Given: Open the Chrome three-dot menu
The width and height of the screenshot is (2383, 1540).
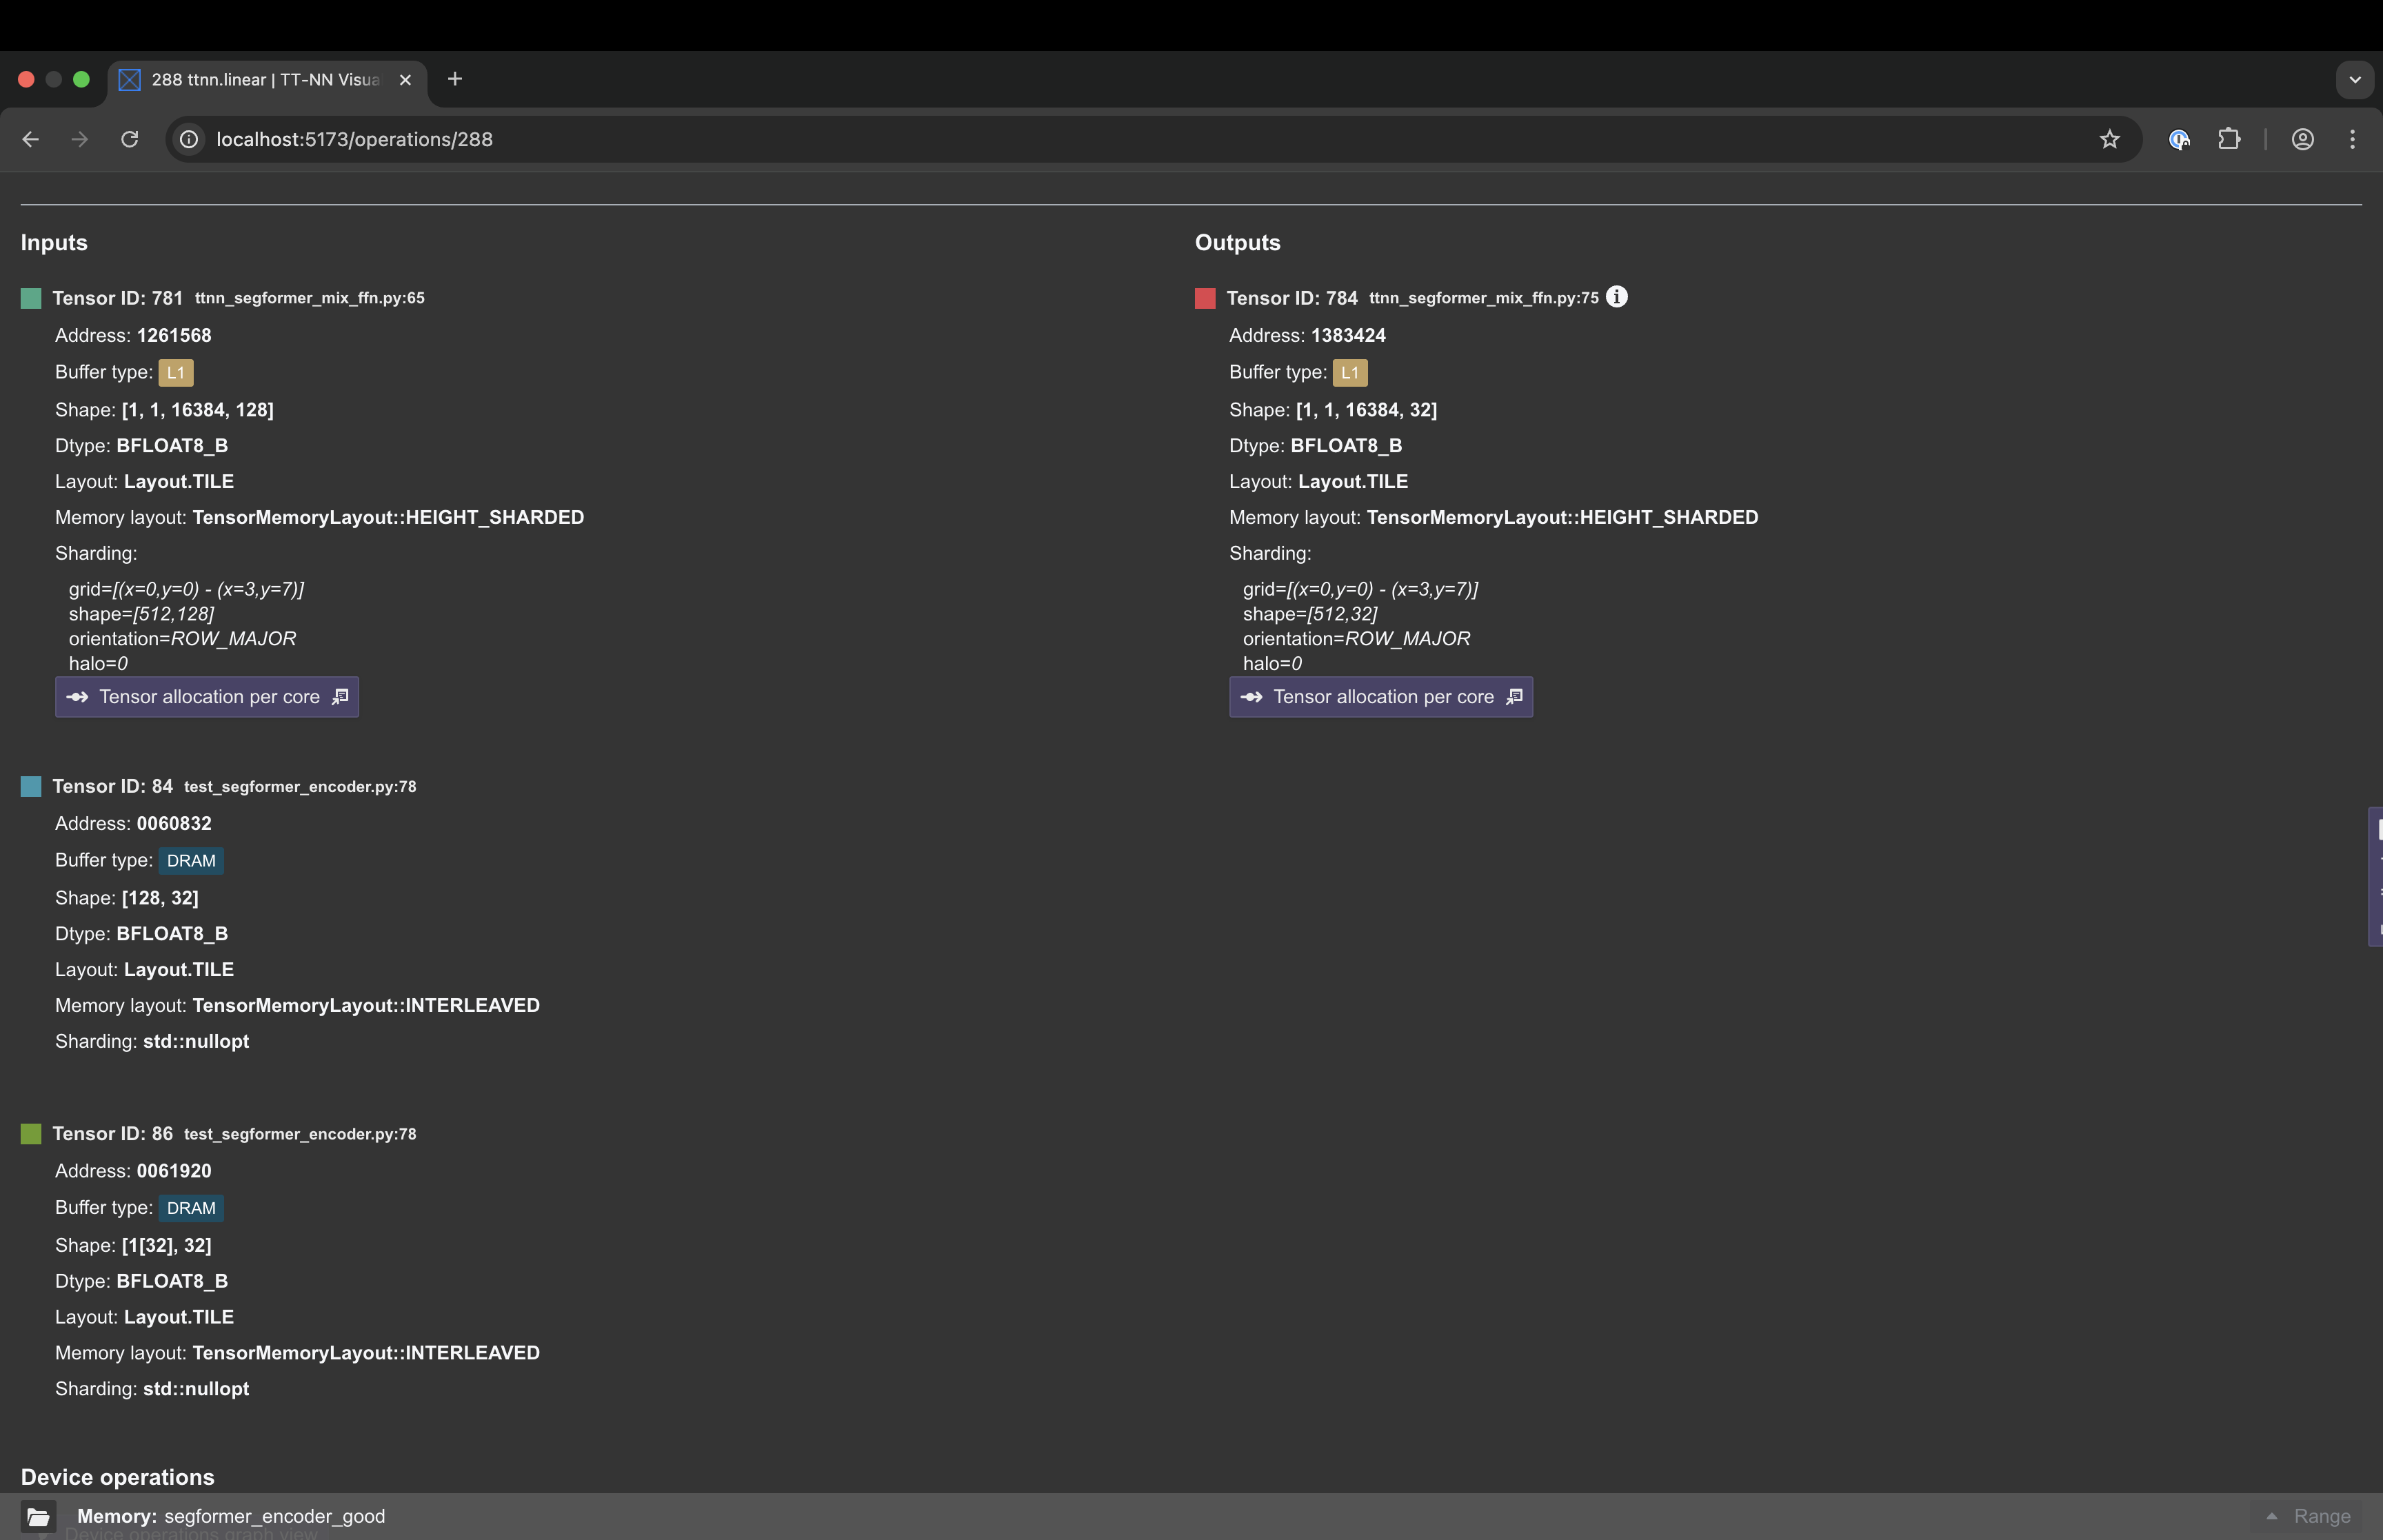Looking at the screenshot, I should tap(2352, 139).
